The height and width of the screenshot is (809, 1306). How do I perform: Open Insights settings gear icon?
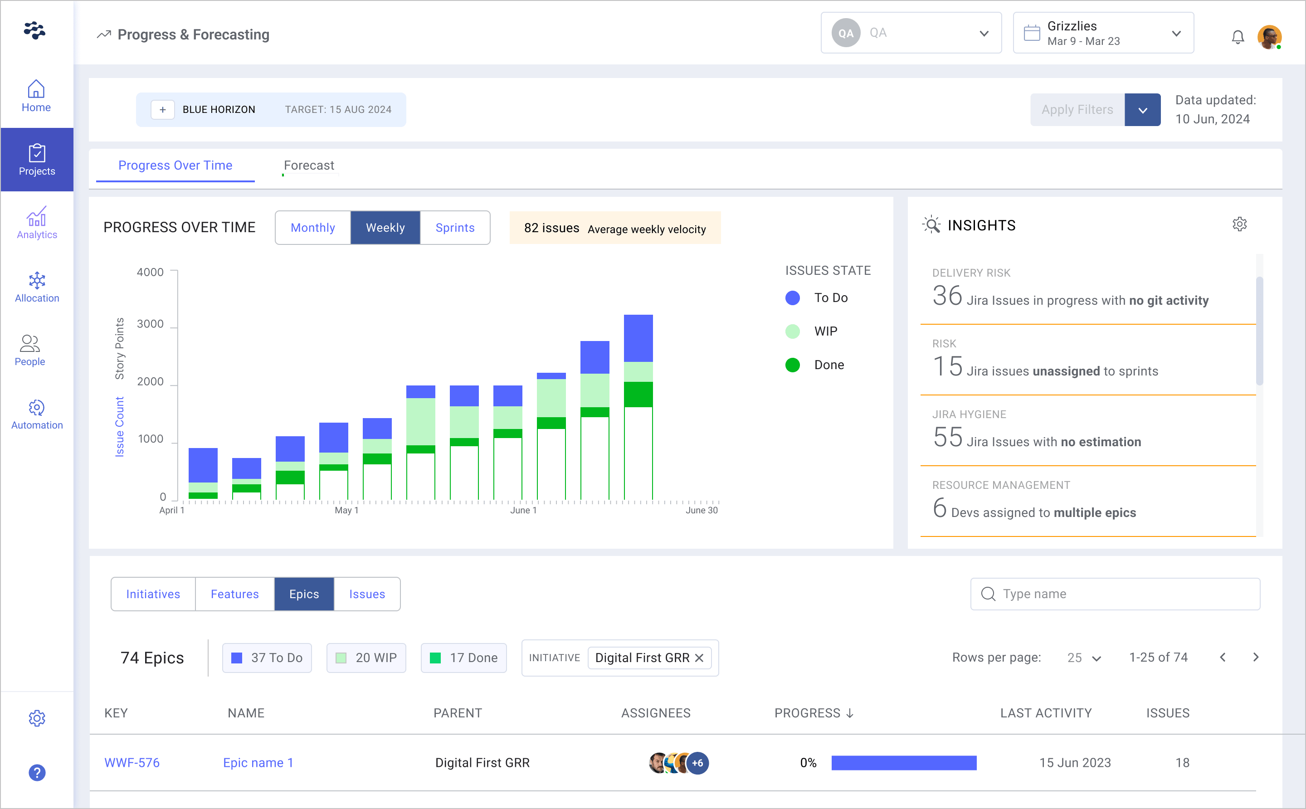[1239, 224]
